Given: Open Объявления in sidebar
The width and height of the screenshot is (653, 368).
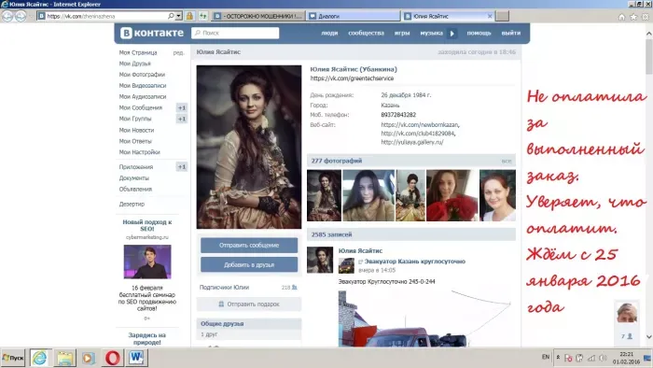Looking at the screenshot, I should pyautogui.click(x=135, y=189).
